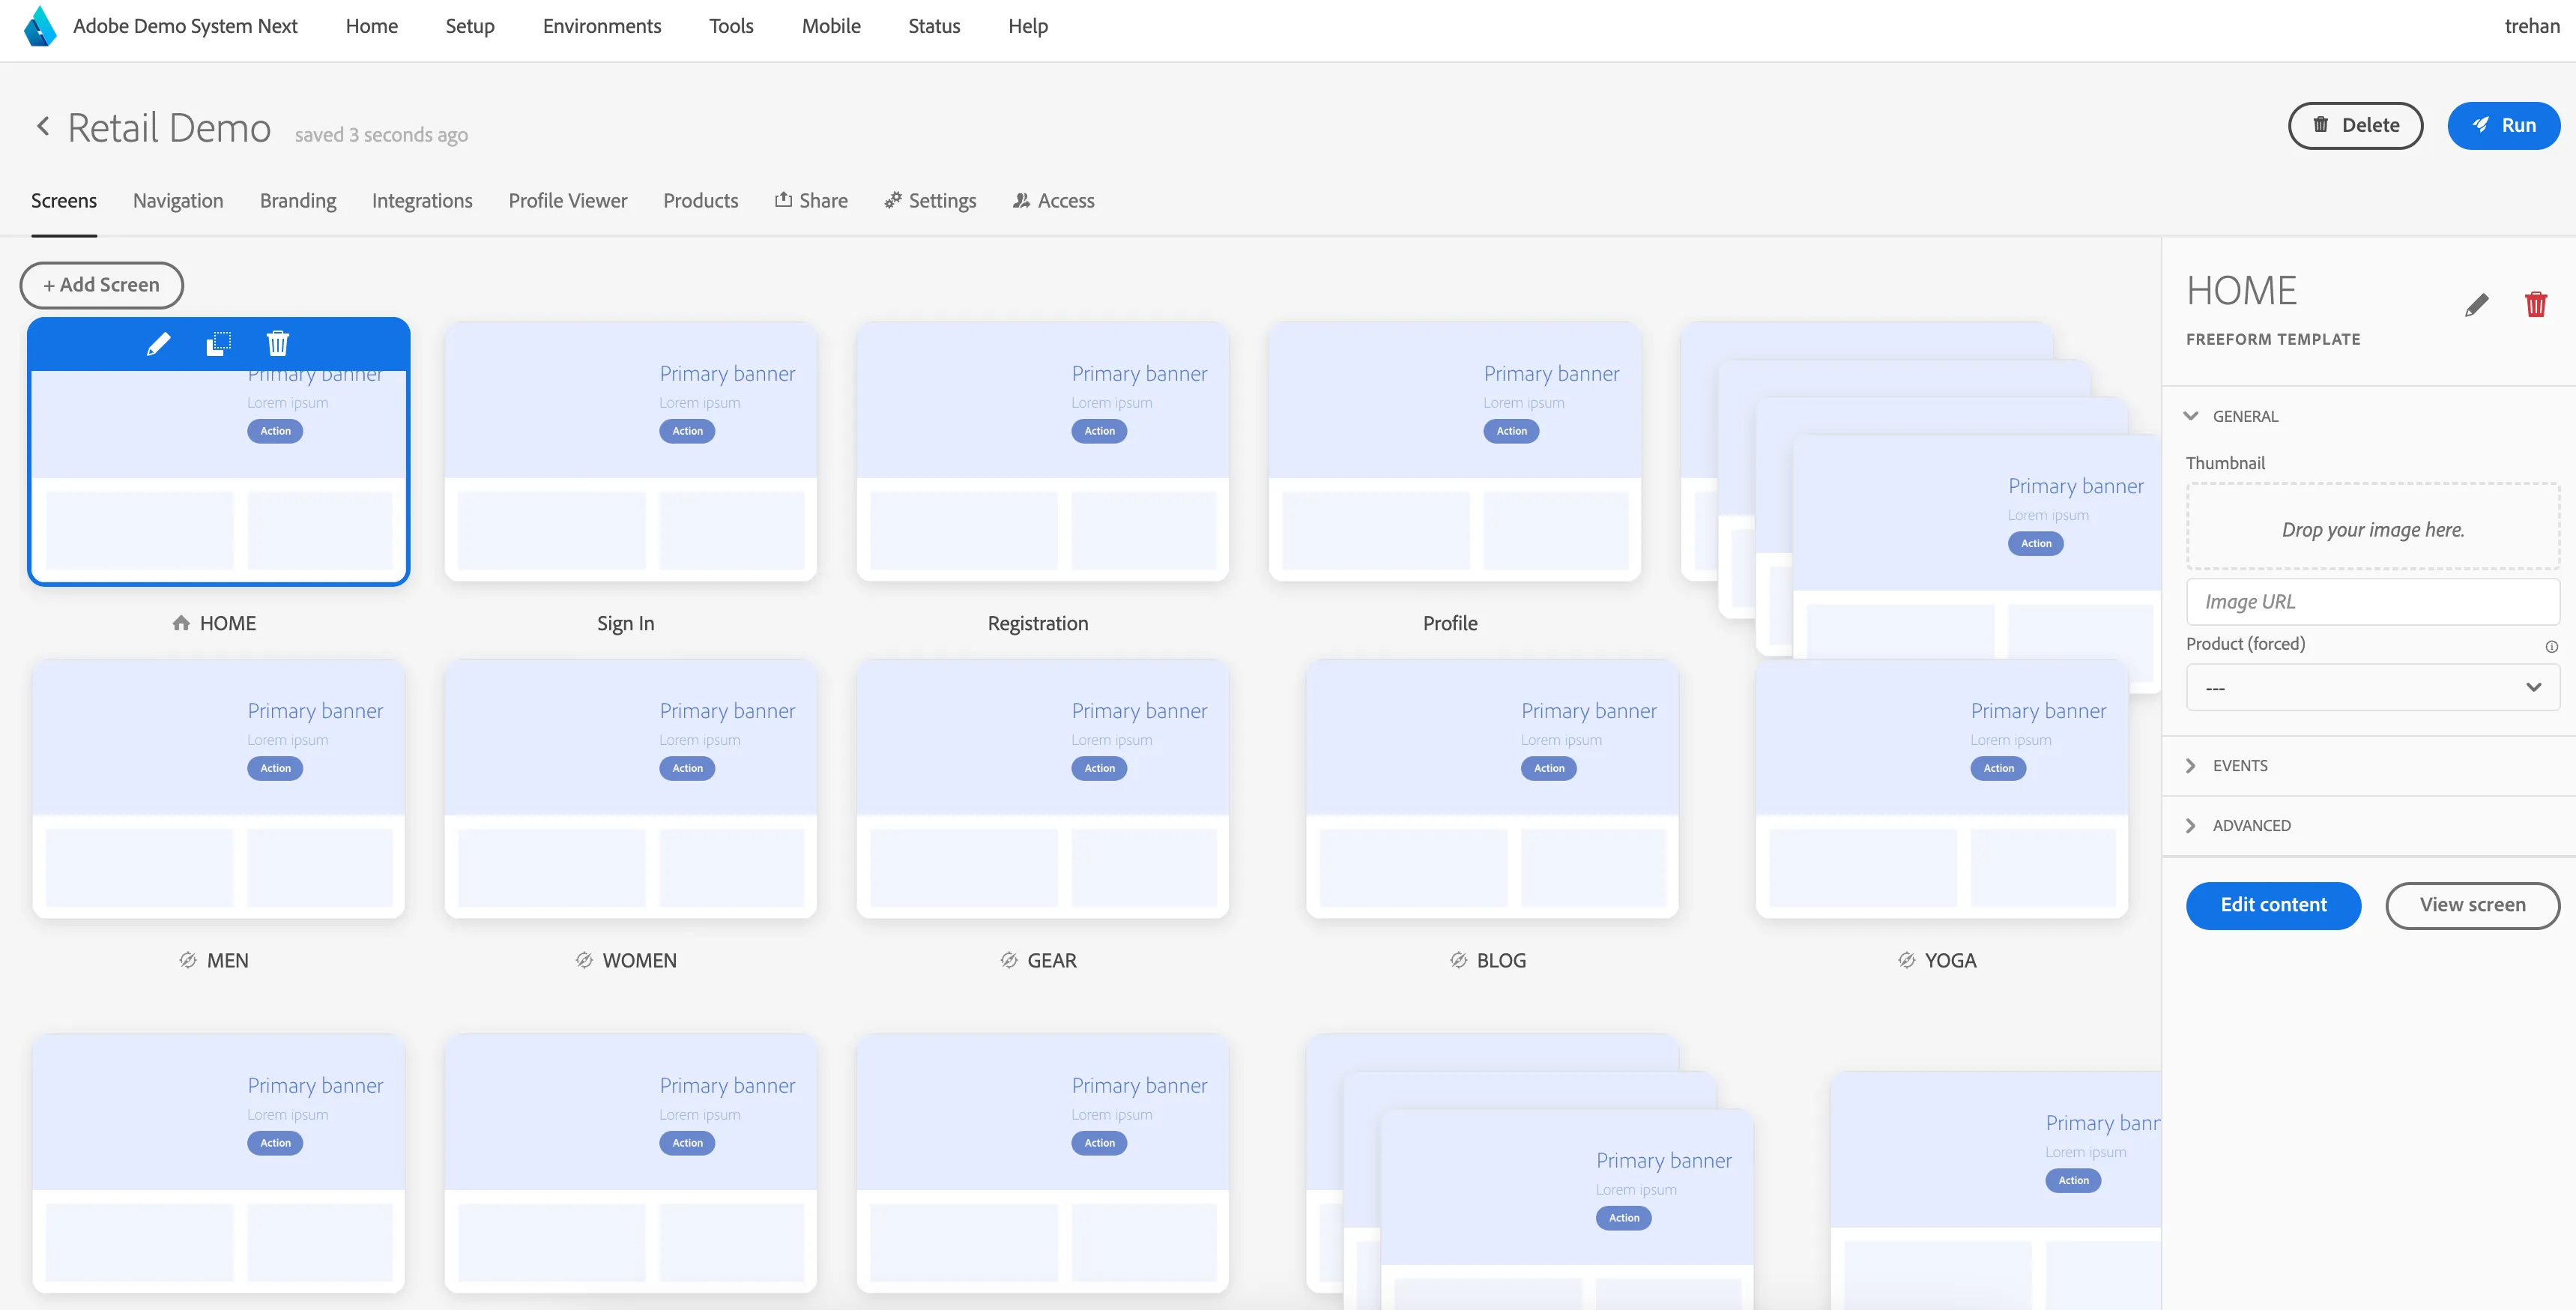Open the Product (forced) dropdown
The image size is (2576, 1310).
[2372, 687]
